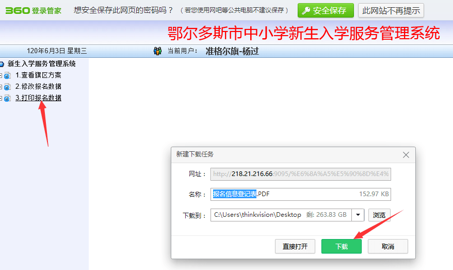Click the 网址 URL field

300,174
